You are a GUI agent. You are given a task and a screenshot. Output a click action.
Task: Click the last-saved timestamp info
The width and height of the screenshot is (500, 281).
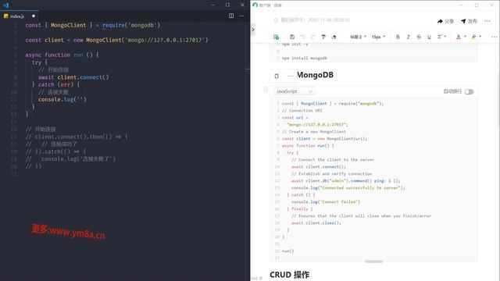[x=312, y=20]
